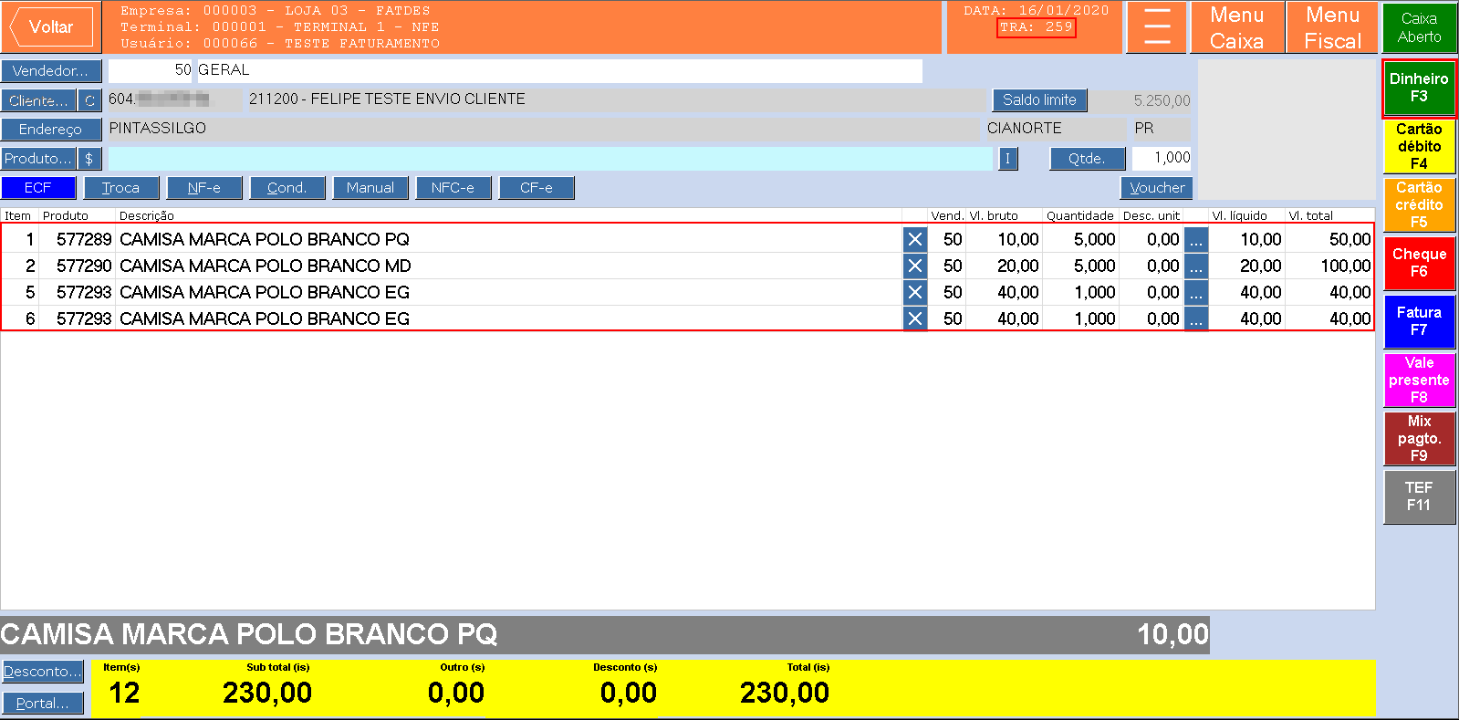This screenshot has width=1459, height=720.
Task: Select the Troca option
Action: (x=121, y=188)
